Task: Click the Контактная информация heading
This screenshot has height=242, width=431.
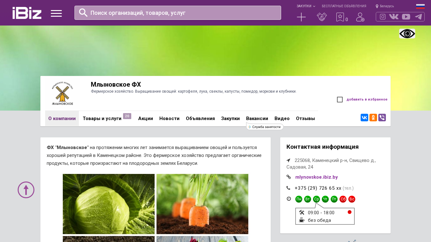Action: (322, 147)
